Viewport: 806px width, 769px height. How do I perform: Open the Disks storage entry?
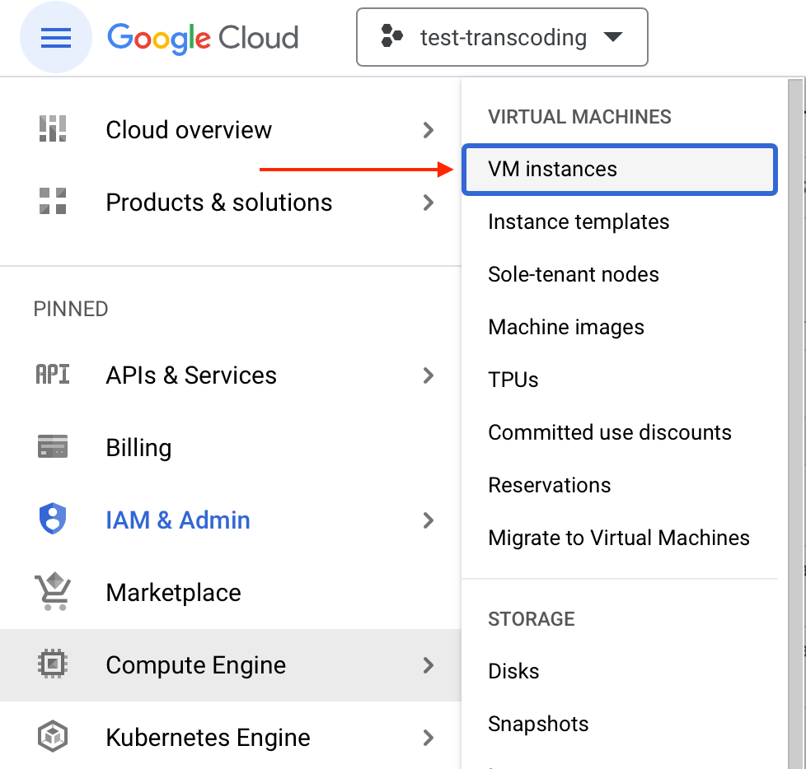[513, 671]
